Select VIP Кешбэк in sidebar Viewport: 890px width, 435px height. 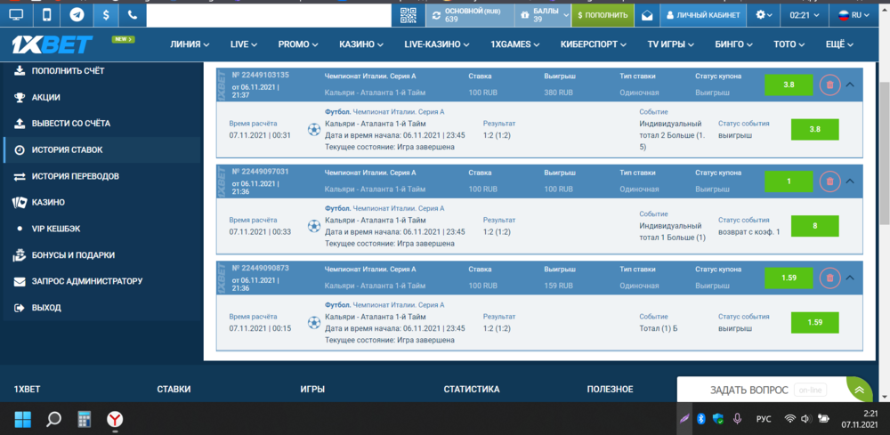pyautogui.click(x=101, y=229)
